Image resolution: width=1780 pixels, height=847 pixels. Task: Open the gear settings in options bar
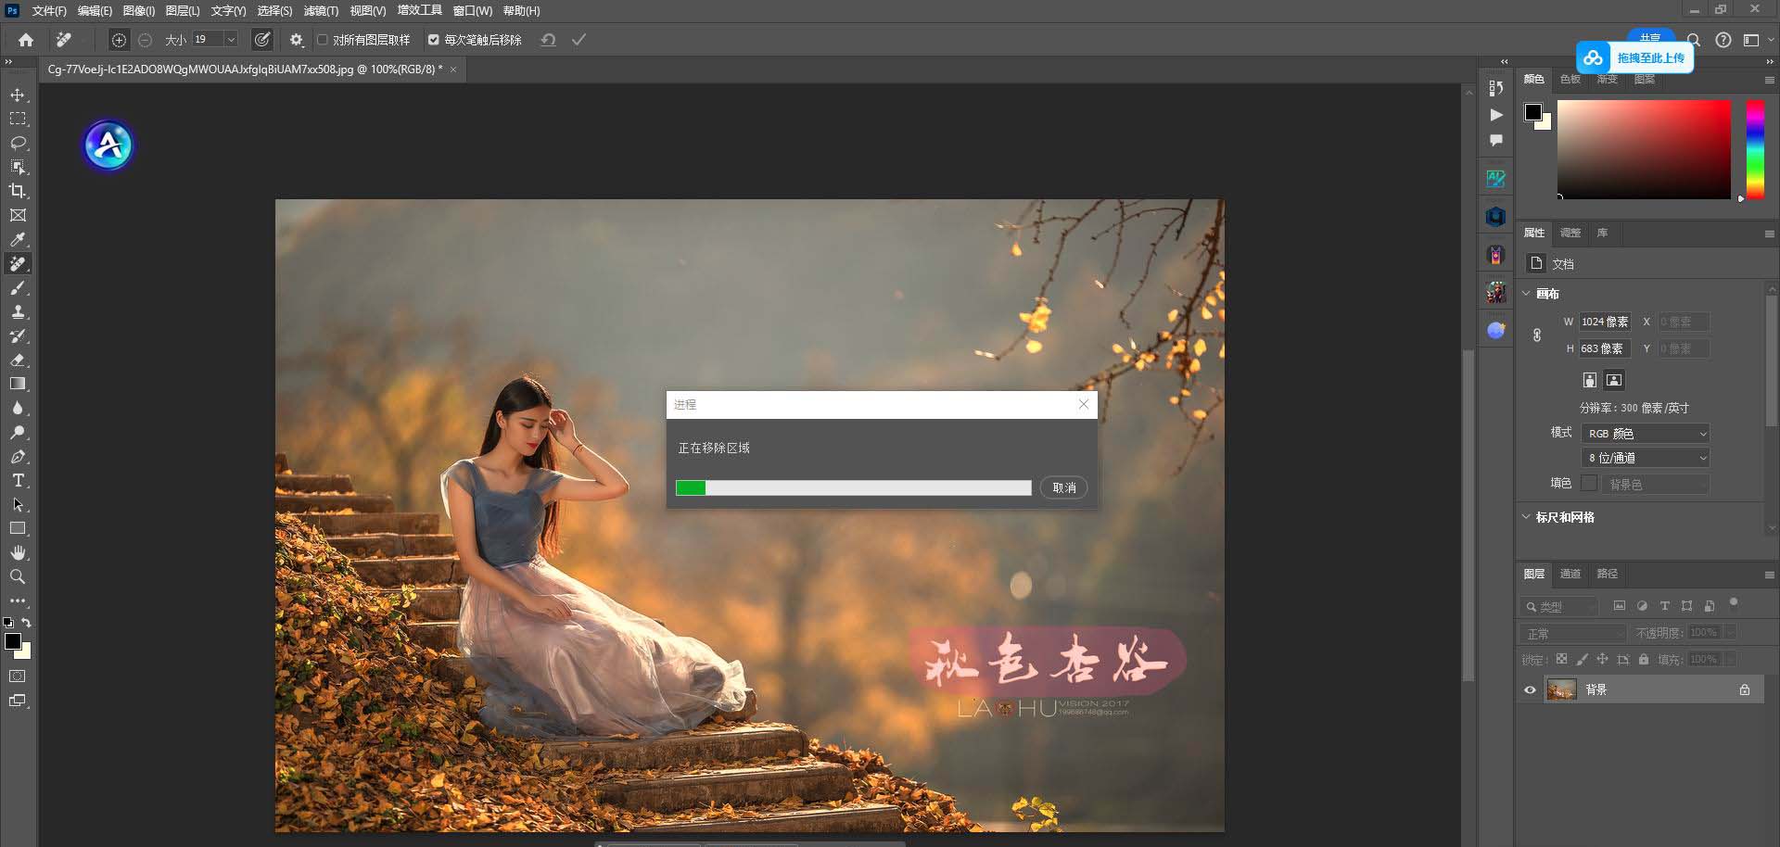pos(297,40)
